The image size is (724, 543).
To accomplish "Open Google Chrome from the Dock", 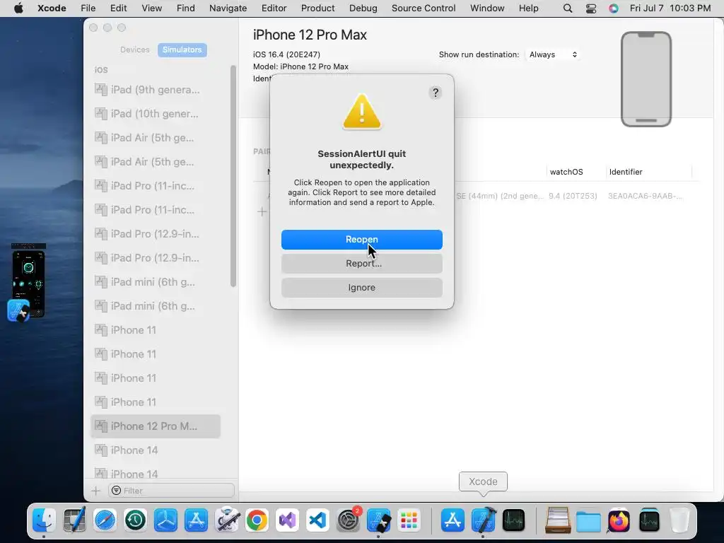I will [x=257, y=520].
